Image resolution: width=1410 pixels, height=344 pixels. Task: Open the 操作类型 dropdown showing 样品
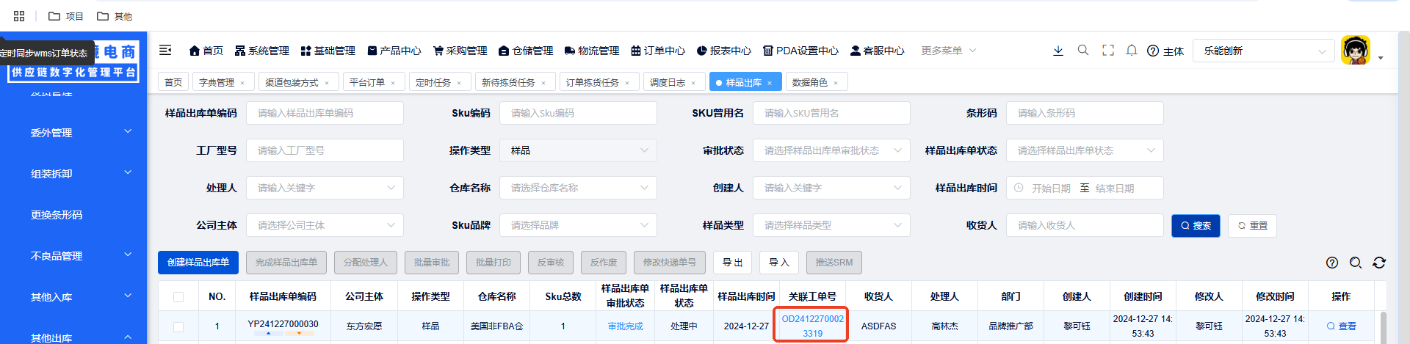point(578,150)
